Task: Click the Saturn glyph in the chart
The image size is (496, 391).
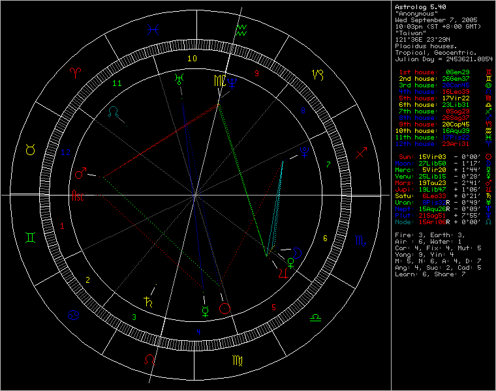Action: click(x=147, y=301)
